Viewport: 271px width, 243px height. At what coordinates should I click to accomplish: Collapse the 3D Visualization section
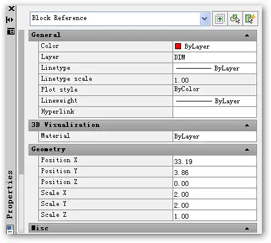(x=247, y=125)
